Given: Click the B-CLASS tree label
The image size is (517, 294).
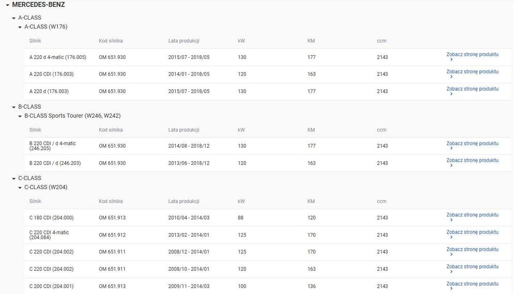Looking at the screenshot, I should point(29,107).
